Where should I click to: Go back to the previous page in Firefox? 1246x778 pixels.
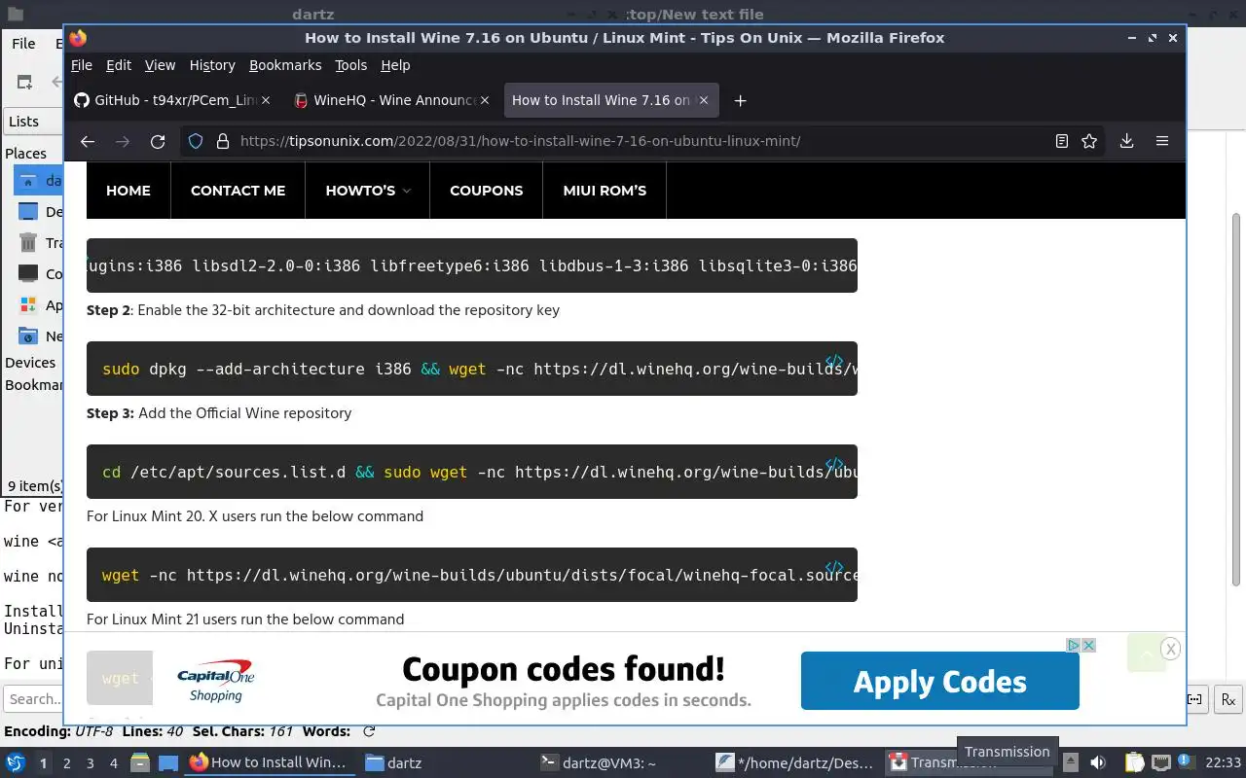(88, 141)
